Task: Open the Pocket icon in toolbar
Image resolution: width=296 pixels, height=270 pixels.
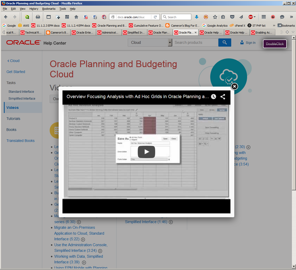Action: click(x=232, y=17)
